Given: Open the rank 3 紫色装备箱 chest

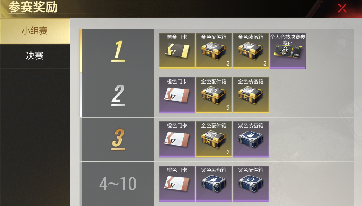Looking at the screenshot, I should (x=251, y=139).
